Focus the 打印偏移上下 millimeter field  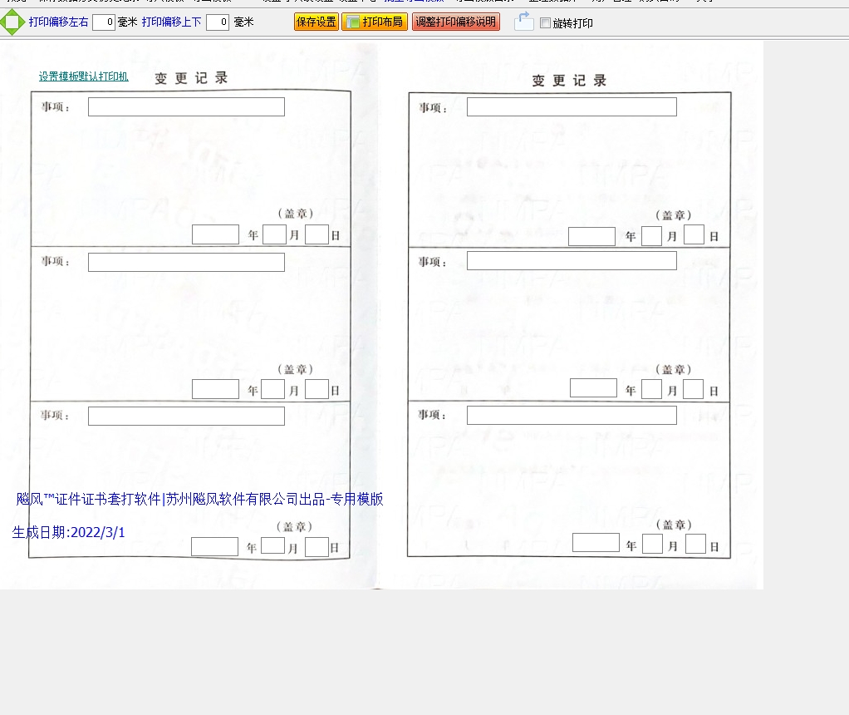(x=218, y=22)
